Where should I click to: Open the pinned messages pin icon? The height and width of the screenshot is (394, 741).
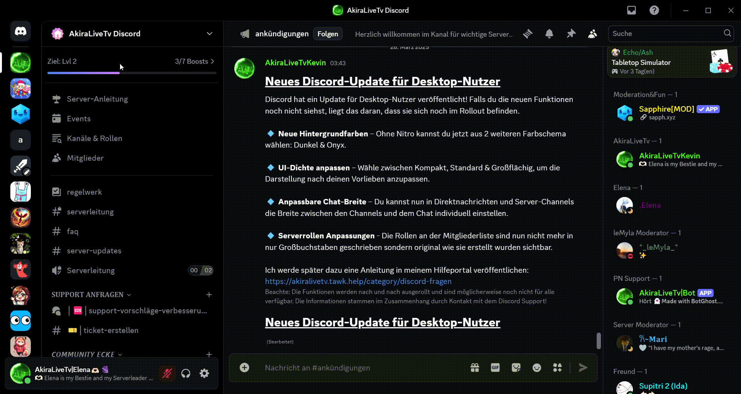(571, 34)
